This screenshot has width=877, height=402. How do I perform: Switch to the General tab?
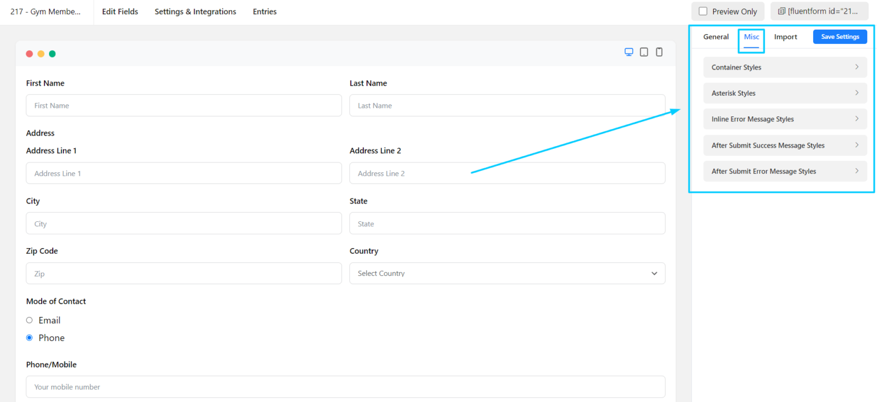715,37
